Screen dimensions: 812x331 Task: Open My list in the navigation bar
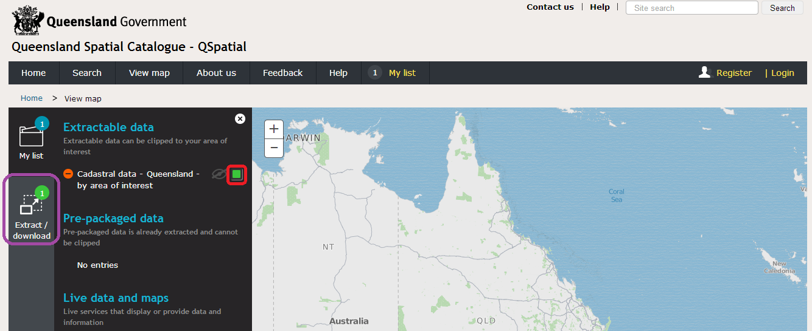402,73
